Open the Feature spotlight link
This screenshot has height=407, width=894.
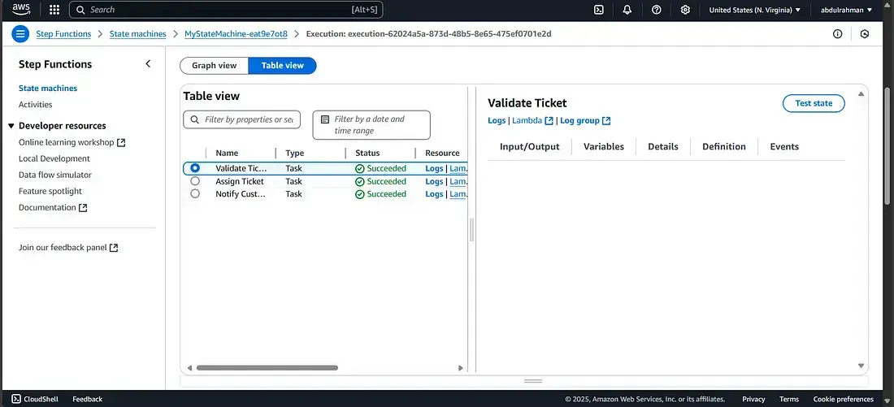(x=50, y=192)
